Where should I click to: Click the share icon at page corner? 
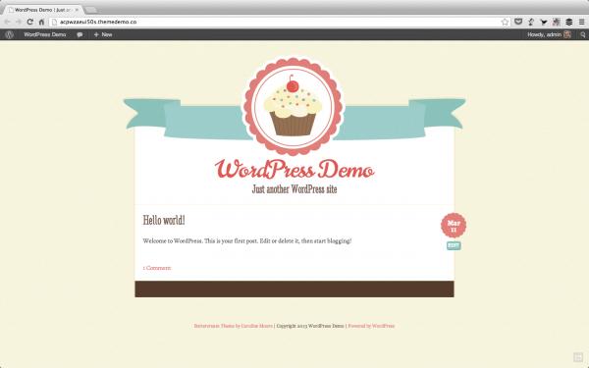click(x=578, y=357)
